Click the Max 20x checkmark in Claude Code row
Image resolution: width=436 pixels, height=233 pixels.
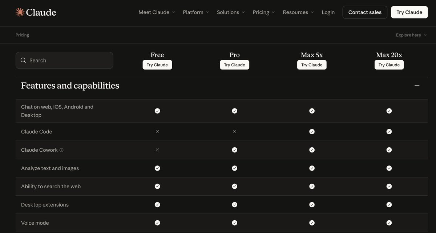[389, 131]
